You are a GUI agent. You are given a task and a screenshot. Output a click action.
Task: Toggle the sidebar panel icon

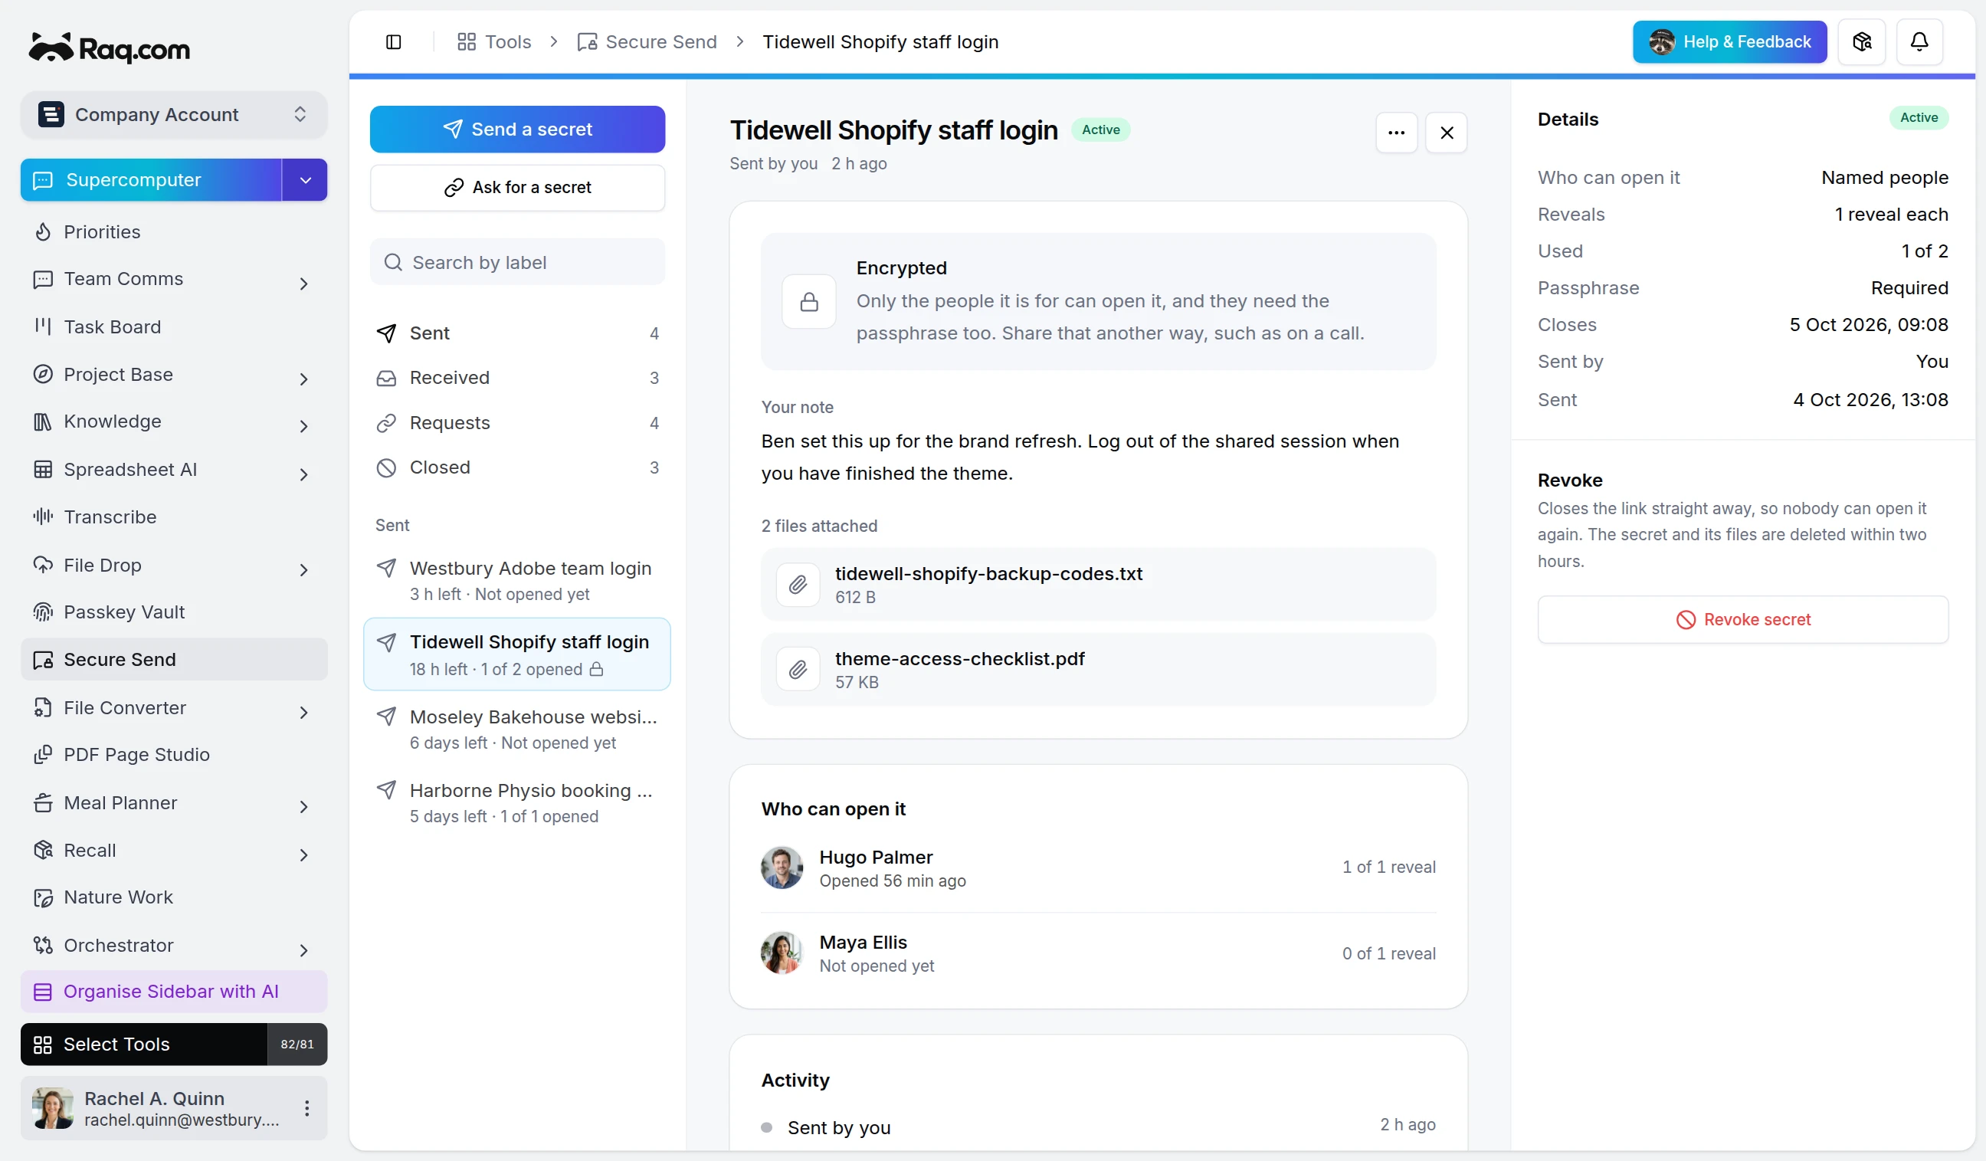pos(393,42)
